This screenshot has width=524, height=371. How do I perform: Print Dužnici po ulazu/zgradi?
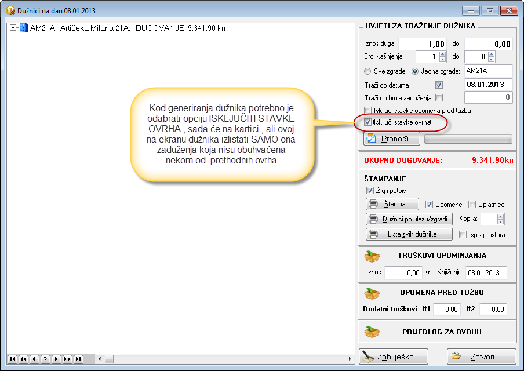(409, 219)
